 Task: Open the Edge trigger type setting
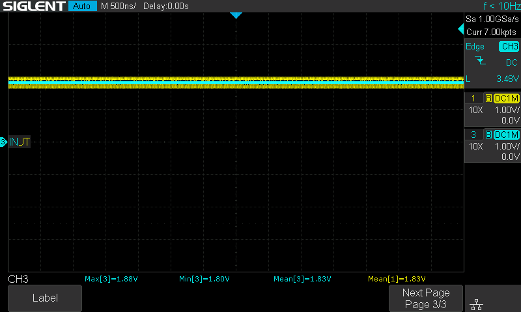(475, 47)
